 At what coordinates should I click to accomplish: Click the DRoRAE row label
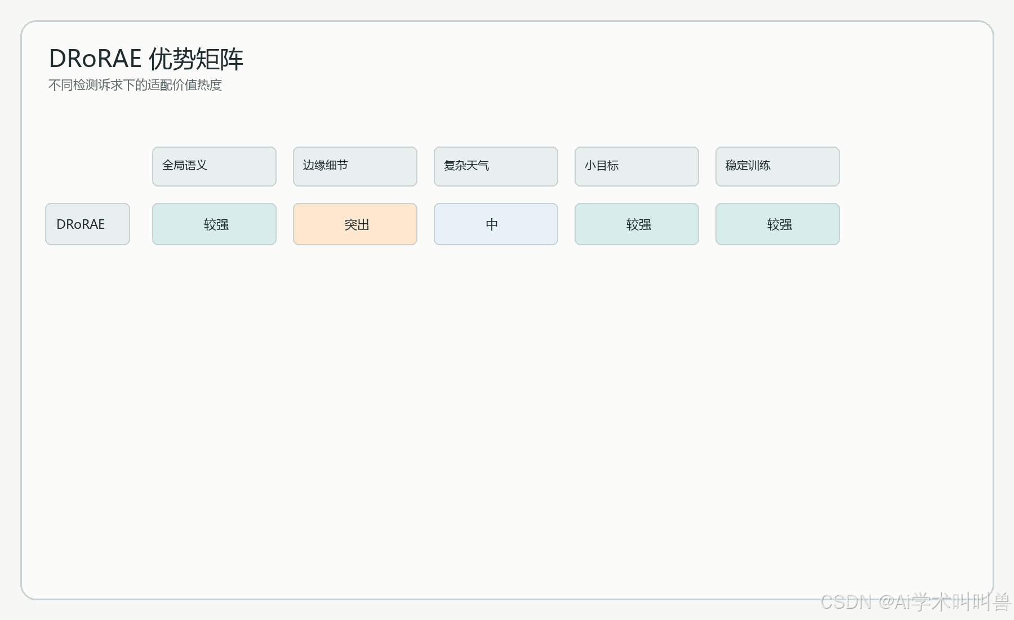(87, 224)
